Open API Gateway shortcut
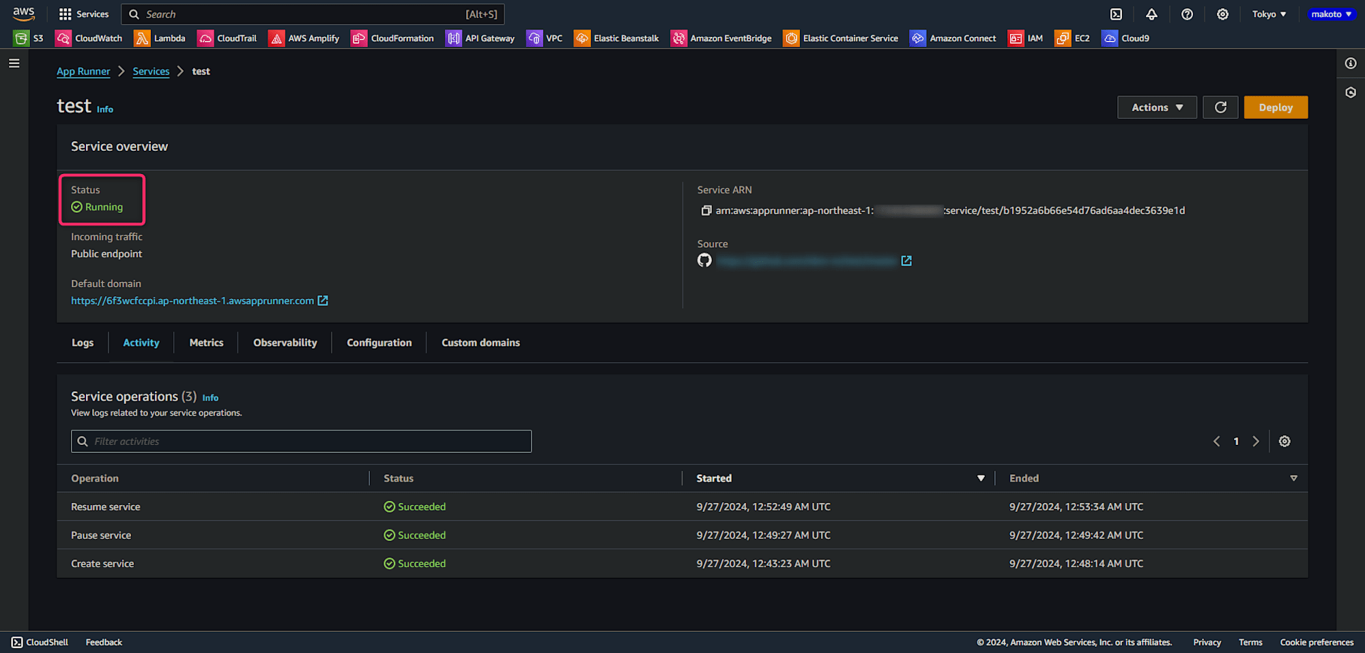 click(480, 38)
